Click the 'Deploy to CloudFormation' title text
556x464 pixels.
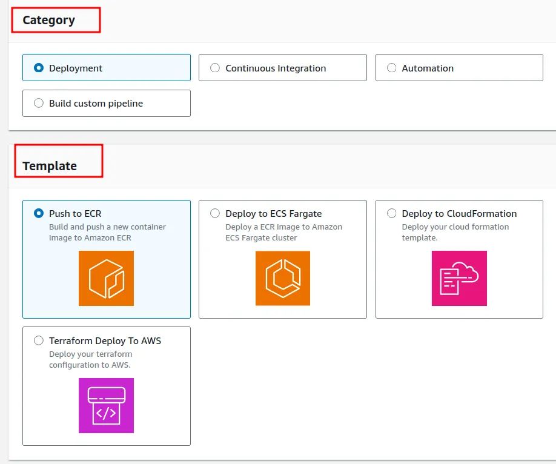click(459, 214)
